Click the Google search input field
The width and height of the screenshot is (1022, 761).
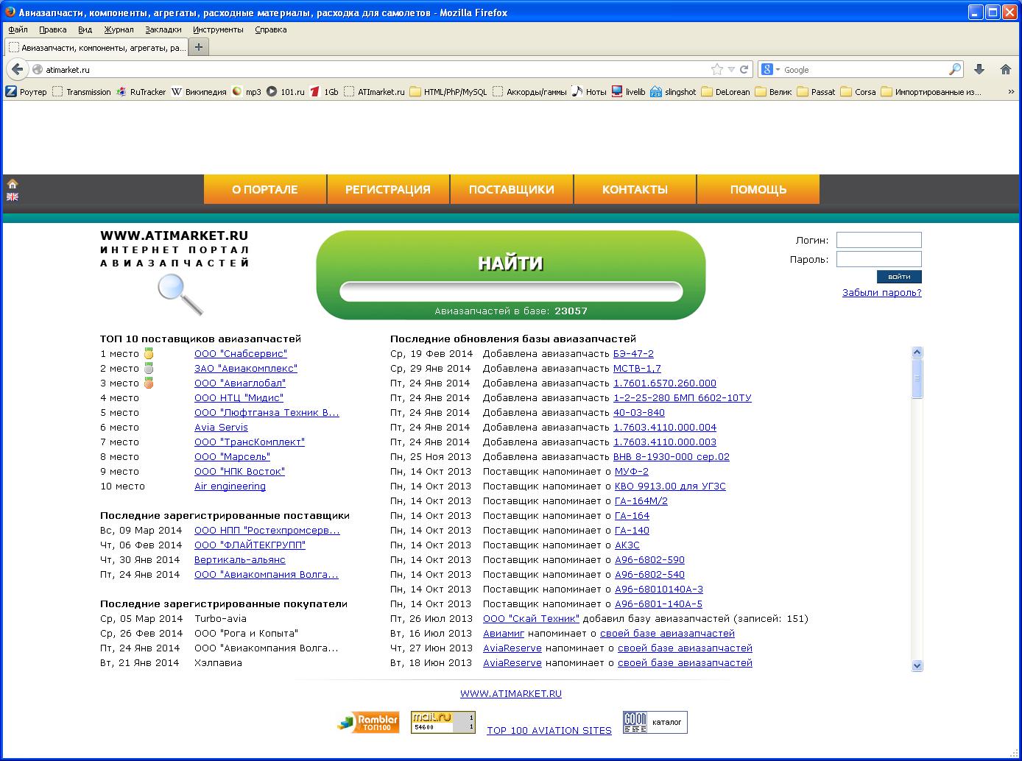click(864, 69)
